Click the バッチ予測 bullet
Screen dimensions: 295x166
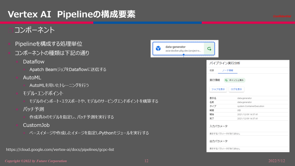[x=34, y=109]
